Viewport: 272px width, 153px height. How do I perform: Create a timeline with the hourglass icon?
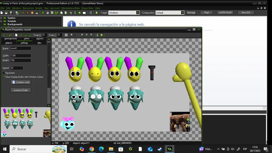pyautogui.click(x=75, y=13)
